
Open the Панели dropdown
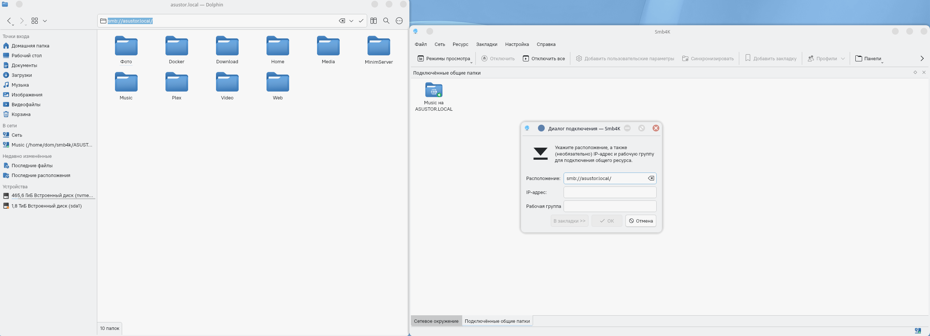coord(869,58)
